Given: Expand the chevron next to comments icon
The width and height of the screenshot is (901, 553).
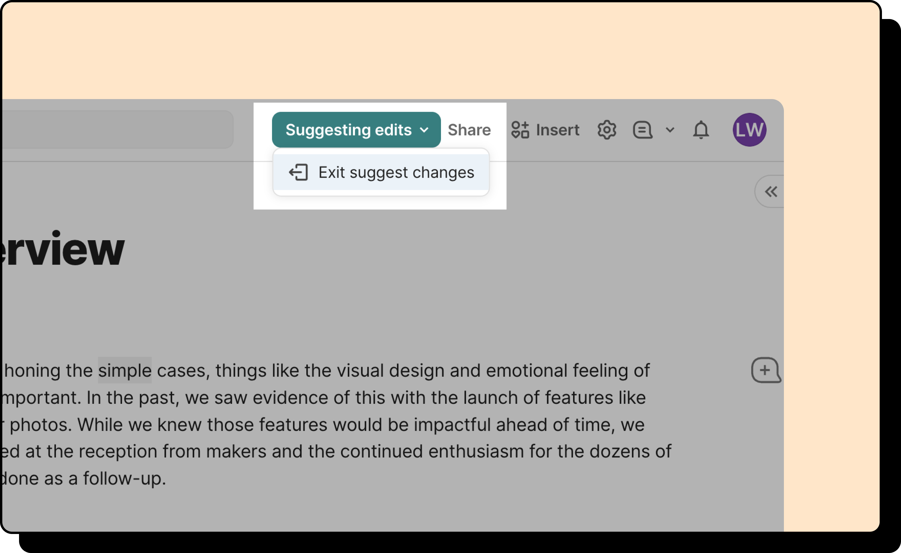Looking at the screenshot, I should [x=670, y=130].
